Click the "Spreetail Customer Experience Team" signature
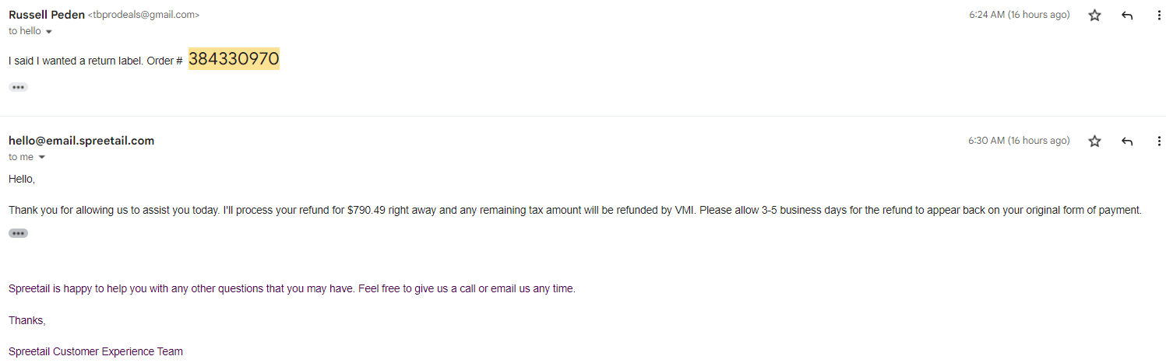Viewport: 1166px width, 363px height. coord(96,351)
